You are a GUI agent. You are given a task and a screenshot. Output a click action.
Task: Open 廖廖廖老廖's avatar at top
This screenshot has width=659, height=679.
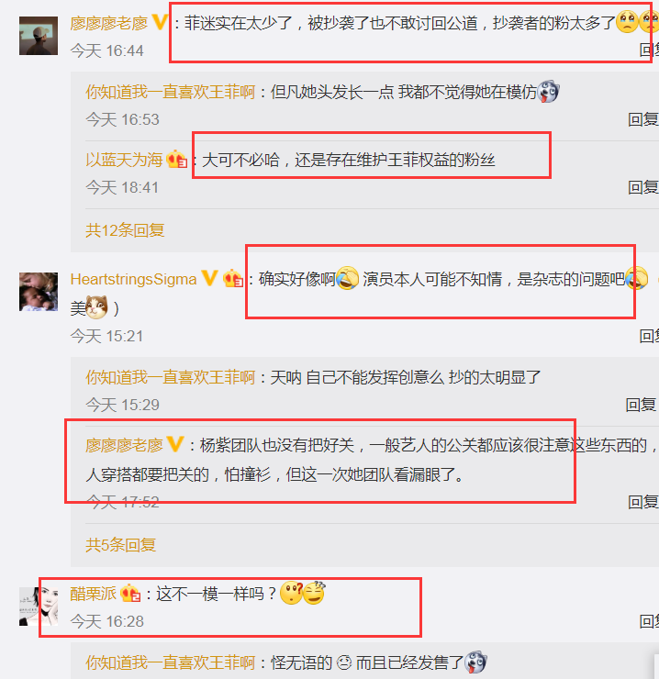[x=39, y=36]
